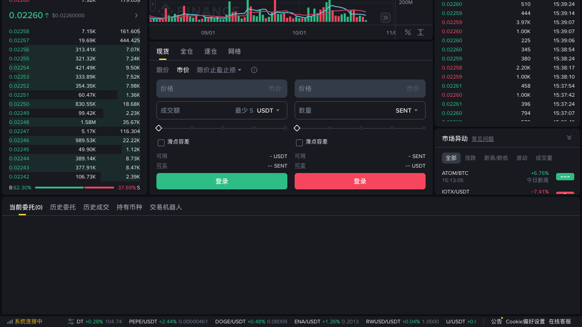Switch to the 全仓 margin tab
This screenshot has height=327, width=582.
[x=186, y=52]
